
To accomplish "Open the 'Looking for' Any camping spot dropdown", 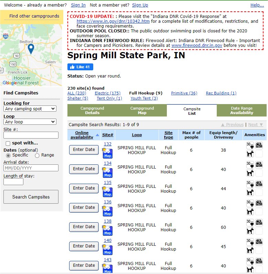I will tap(30, 109).
